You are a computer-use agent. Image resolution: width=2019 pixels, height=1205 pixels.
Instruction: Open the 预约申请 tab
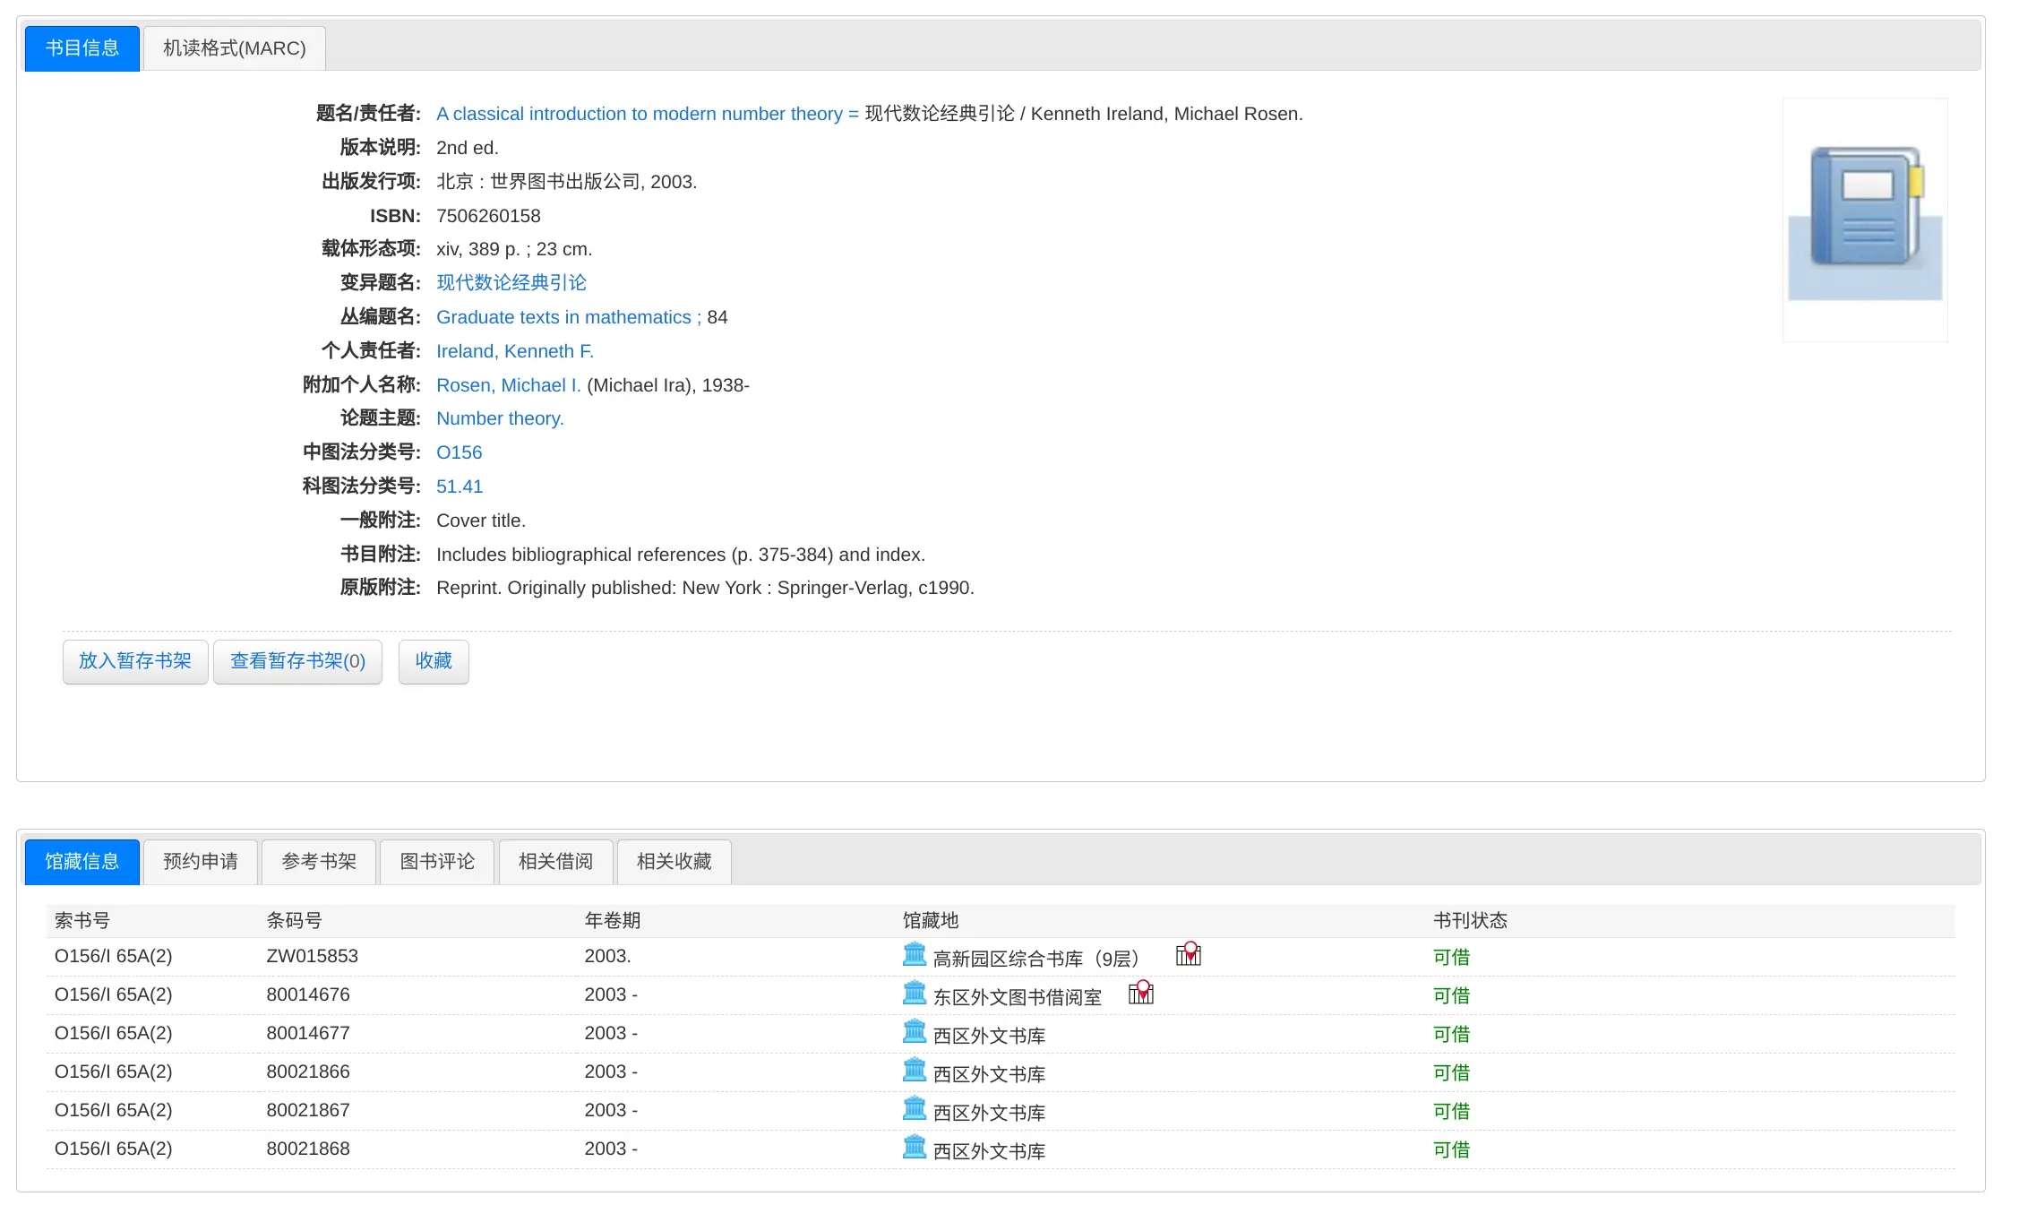pyautogui.click(x=201, y=862)
